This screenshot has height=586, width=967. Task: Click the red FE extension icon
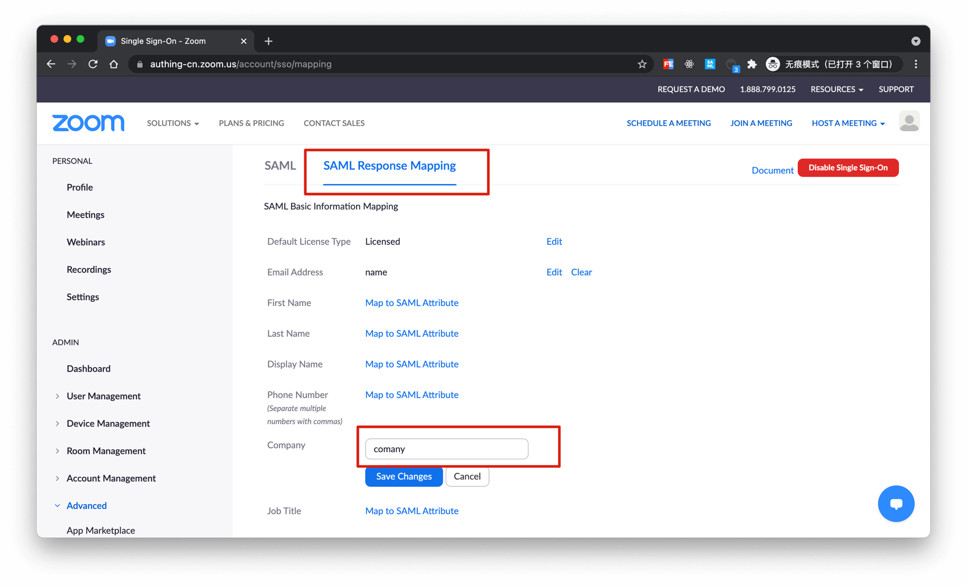pyautogui.click(x=668, y=64)
